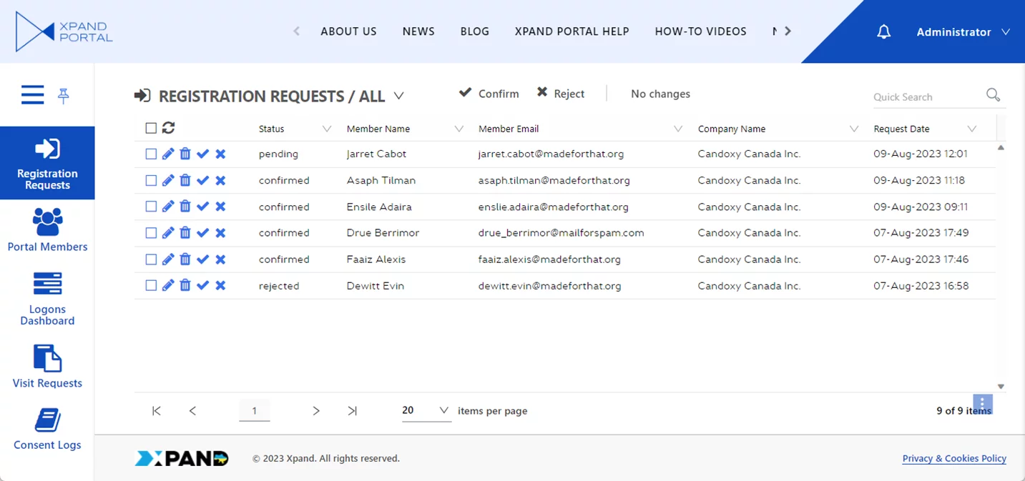
Task: Click the Quick Search magnifier icon
Action: 993,95
